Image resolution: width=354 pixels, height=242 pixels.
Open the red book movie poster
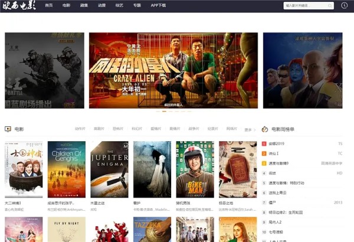point(238,169)
